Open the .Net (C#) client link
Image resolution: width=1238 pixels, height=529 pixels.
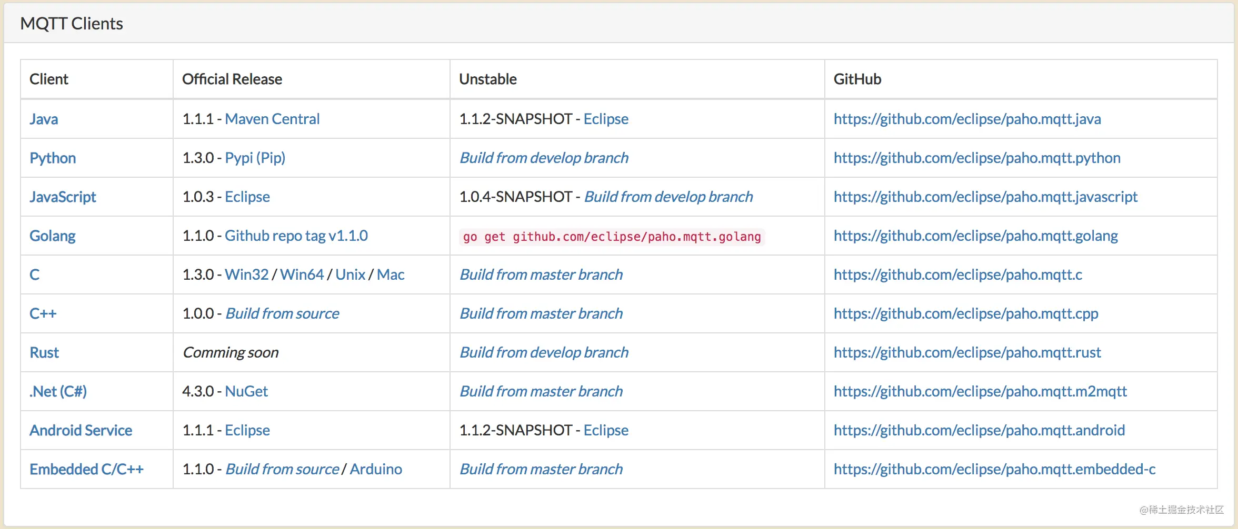click(x=58, y=391)
